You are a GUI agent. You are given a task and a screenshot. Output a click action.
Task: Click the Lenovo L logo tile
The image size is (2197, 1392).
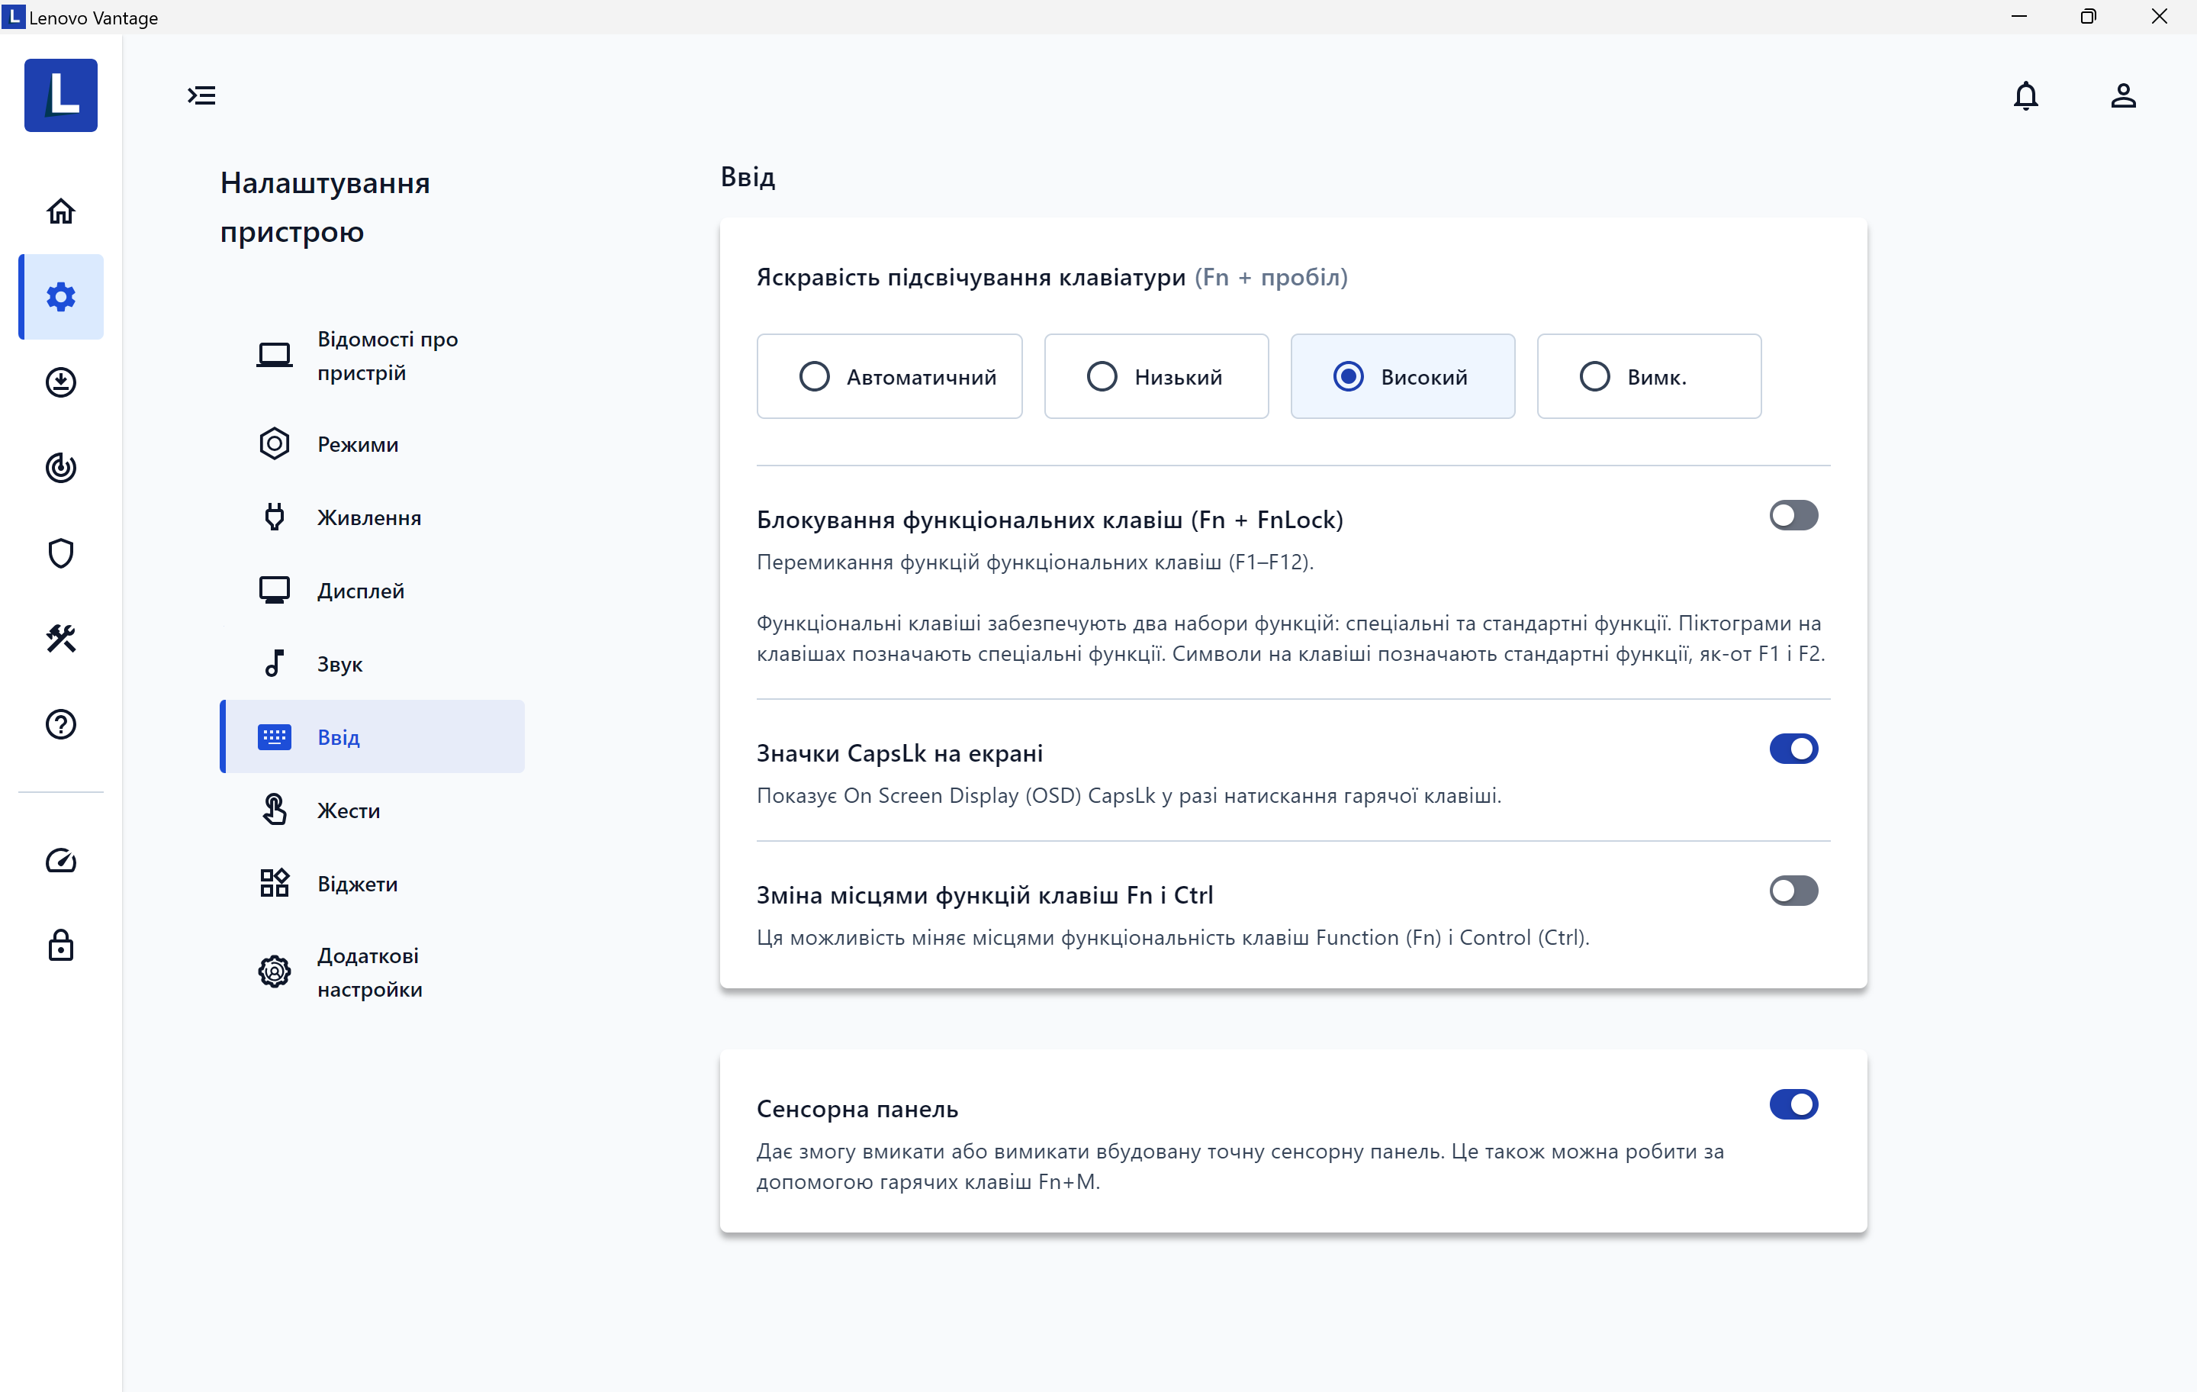click(x=60, y=96)
